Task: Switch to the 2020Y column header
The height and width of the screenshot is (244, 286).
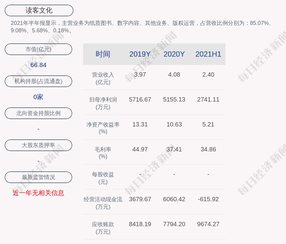Action: (x=174, y=54)
